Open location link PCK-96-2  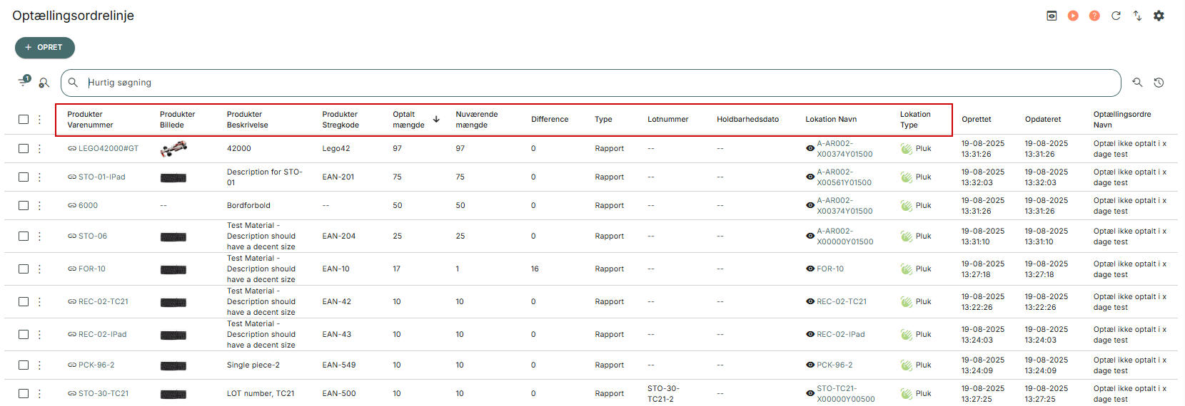(834, 365)
